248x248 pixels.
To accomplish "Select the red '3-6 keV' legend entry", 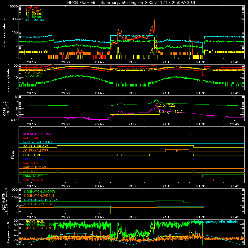I will [x=32, y=7].
